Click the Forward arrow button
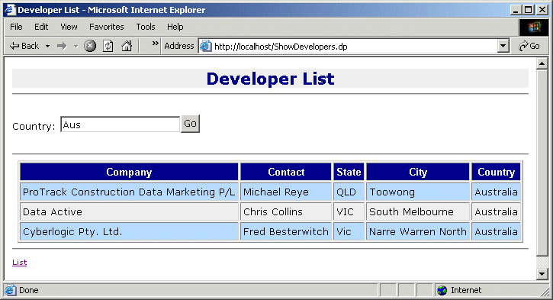This screenshot has height=300, width=553. [x=62, y=46]
